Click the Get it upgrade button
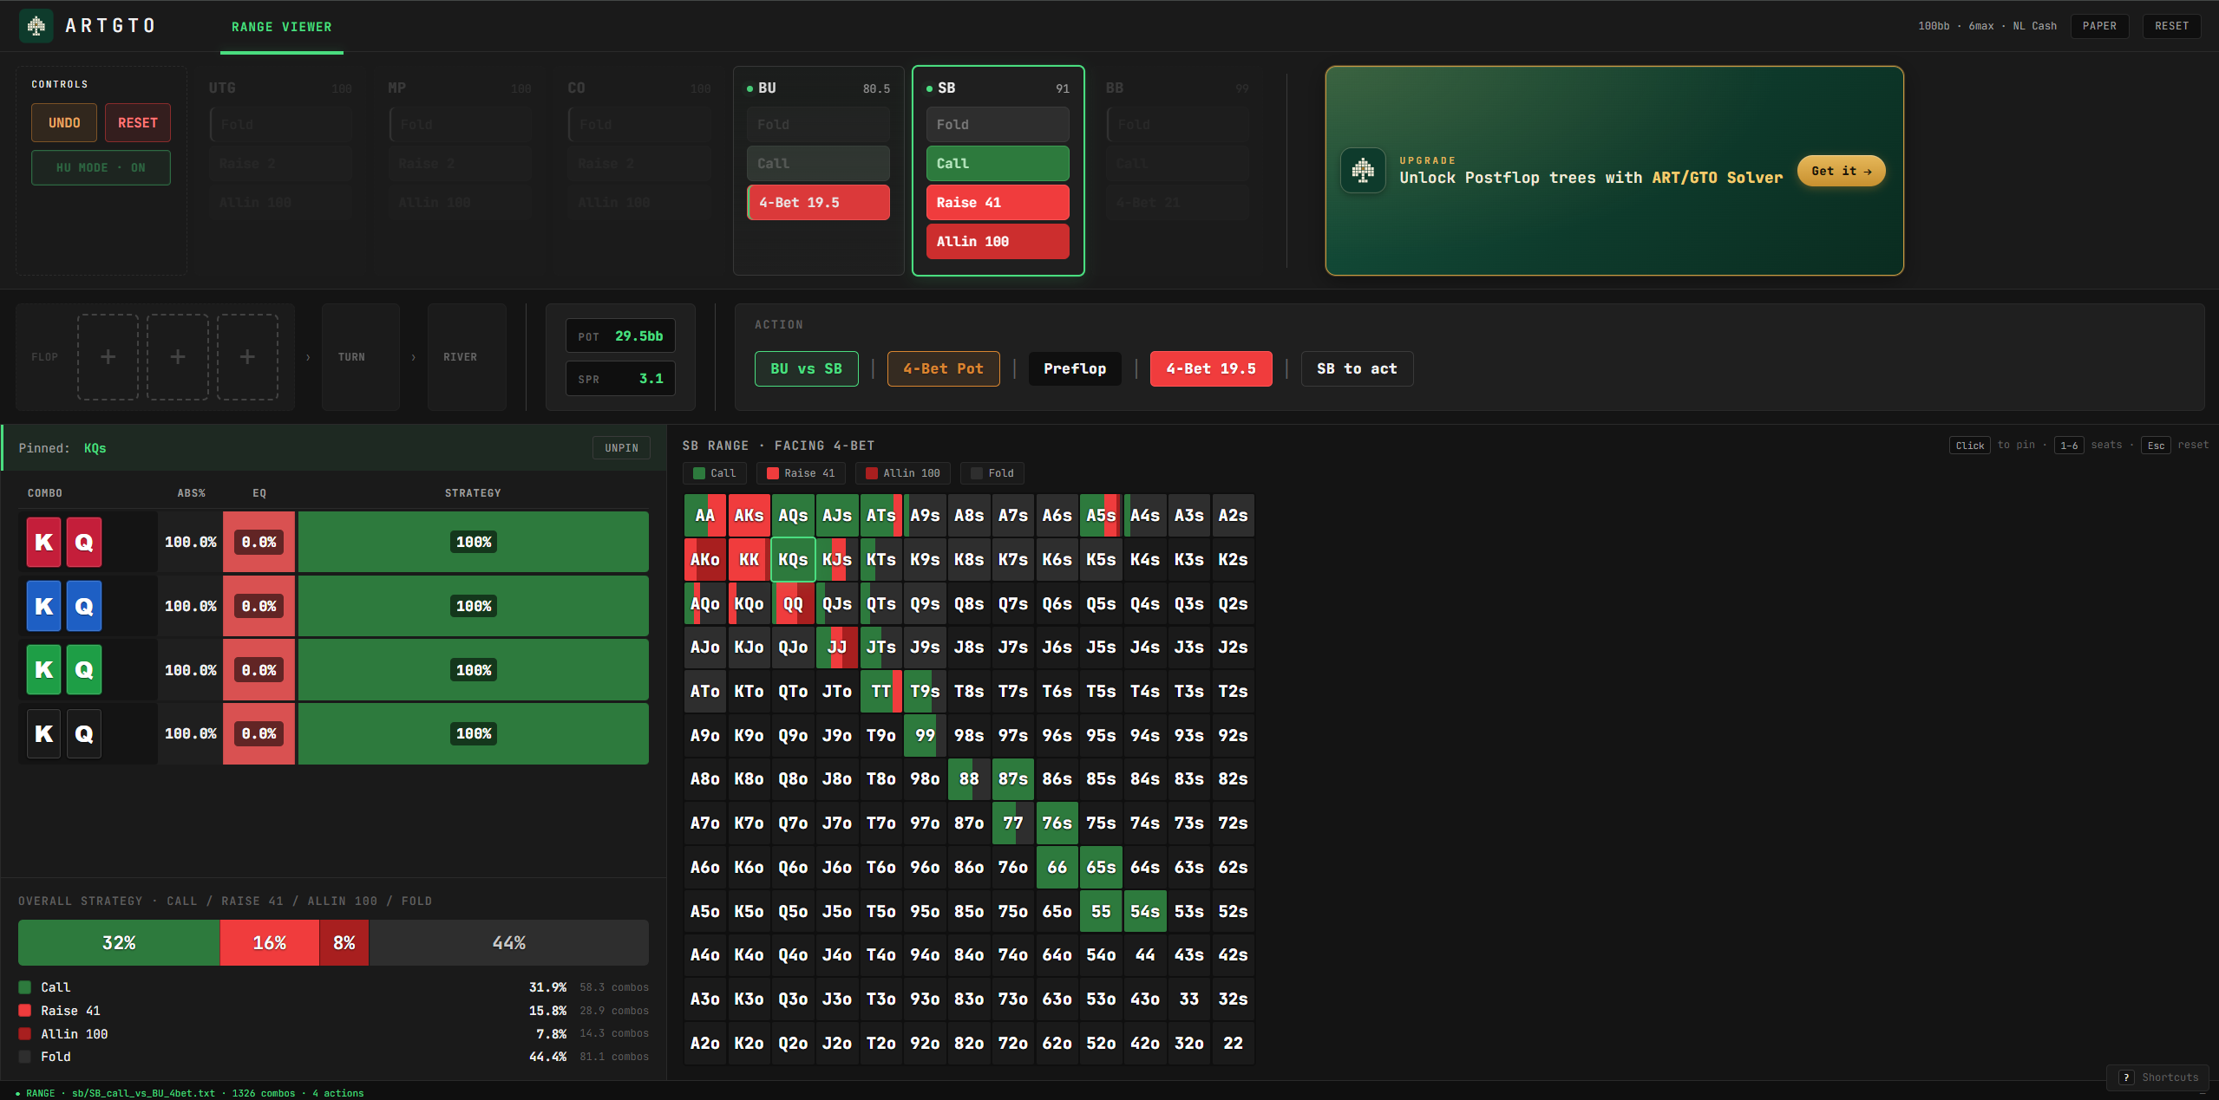Viewport: 2219px width, 1100px height. pos(1841,171)
